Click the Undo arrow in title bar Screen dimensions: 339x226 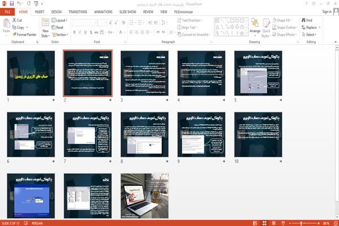point(19,3)
